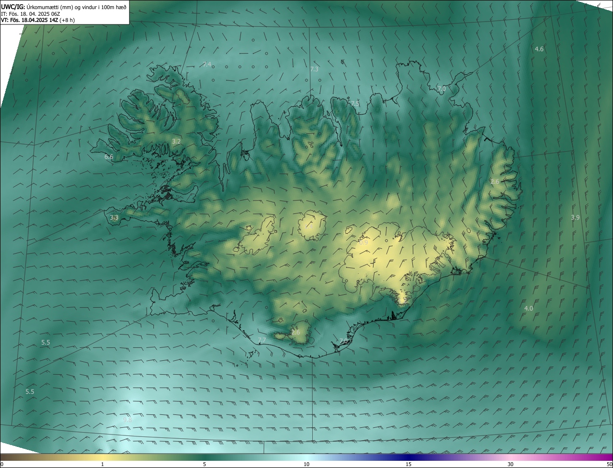Click the Hofsjökull glacier outline
This screenshot has height=468, width=613.
[312, 226]
